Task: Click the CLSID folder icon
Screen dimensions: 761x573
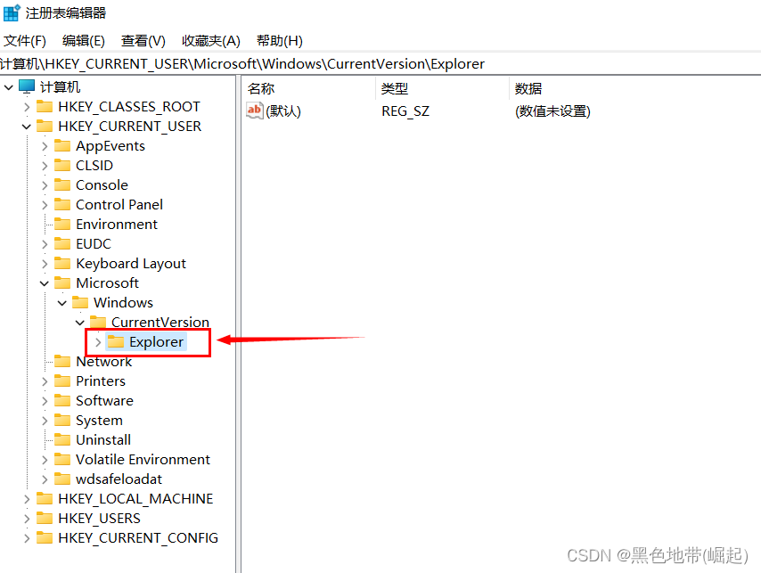Action: pos(62,166)
